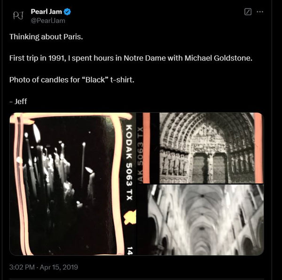Screen dimensions: 282x280
Task: Open the Grok explain-post icon
Action: [x=248, y=12]
